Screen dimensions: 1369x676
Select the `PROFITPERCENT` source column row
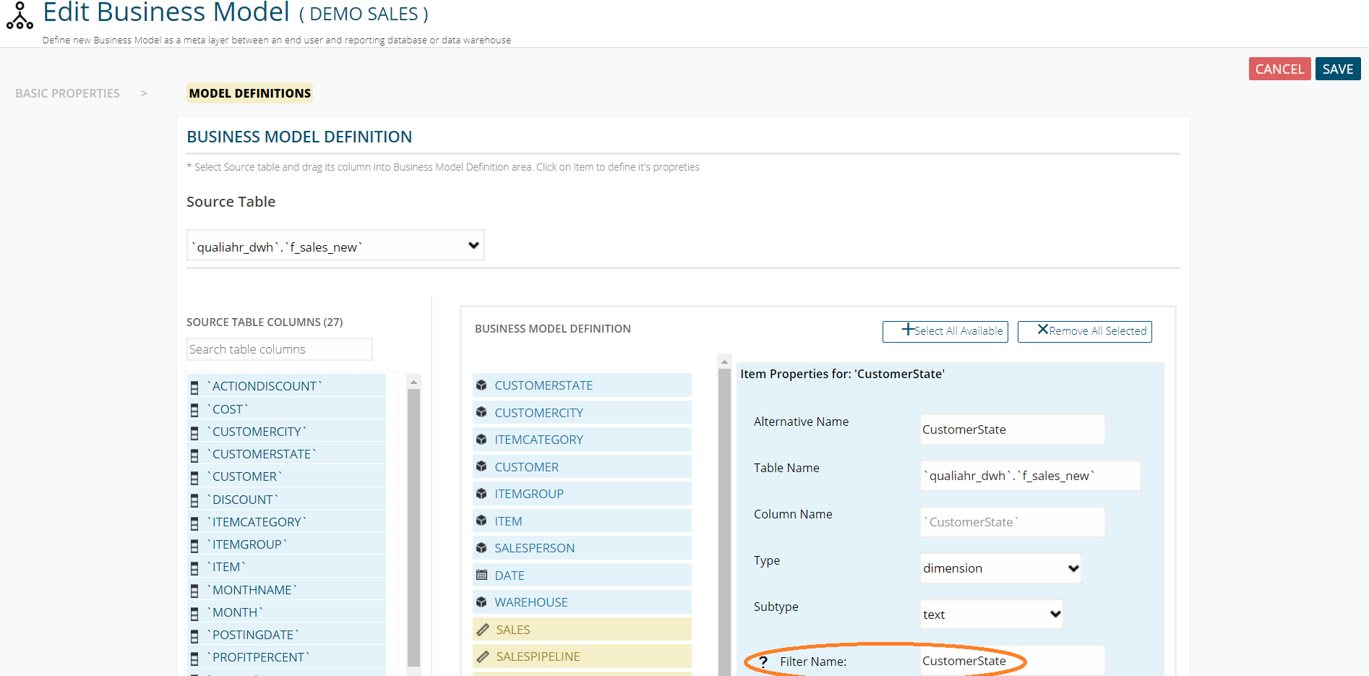click(287, 657)
